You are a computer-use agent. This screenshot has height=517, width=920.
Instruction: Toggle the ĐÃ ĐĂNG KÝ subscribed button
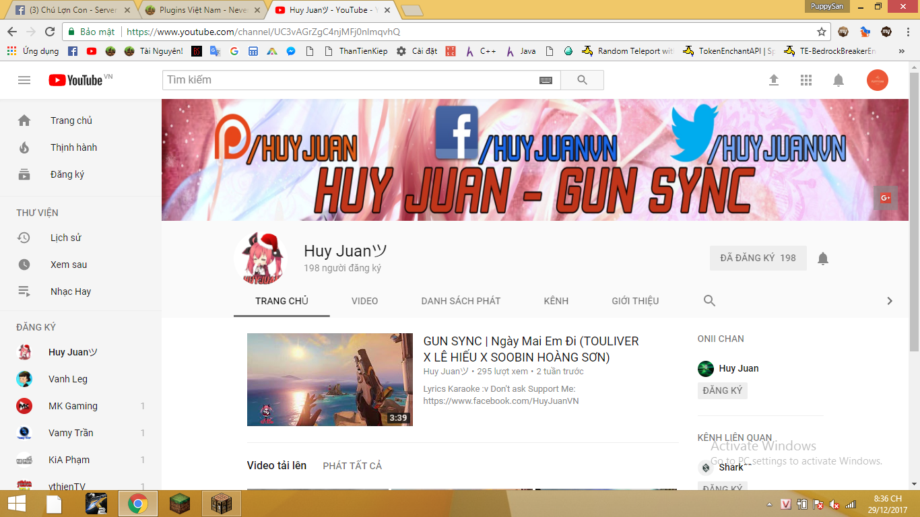coord(758,258)
